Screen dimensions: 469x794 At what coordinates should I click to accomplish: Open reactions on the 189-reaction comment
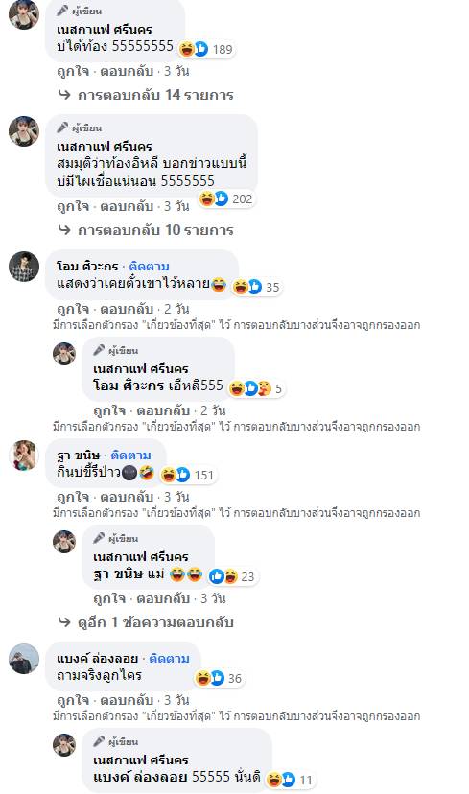tap(206, 49)
